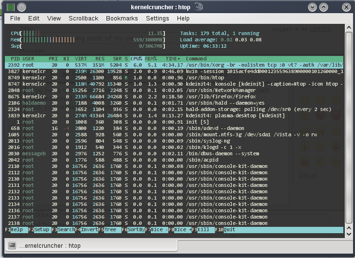This screenshot has height=258, width=355.
Task: Click the Swp usage meter bar
Action: [88, 46]
